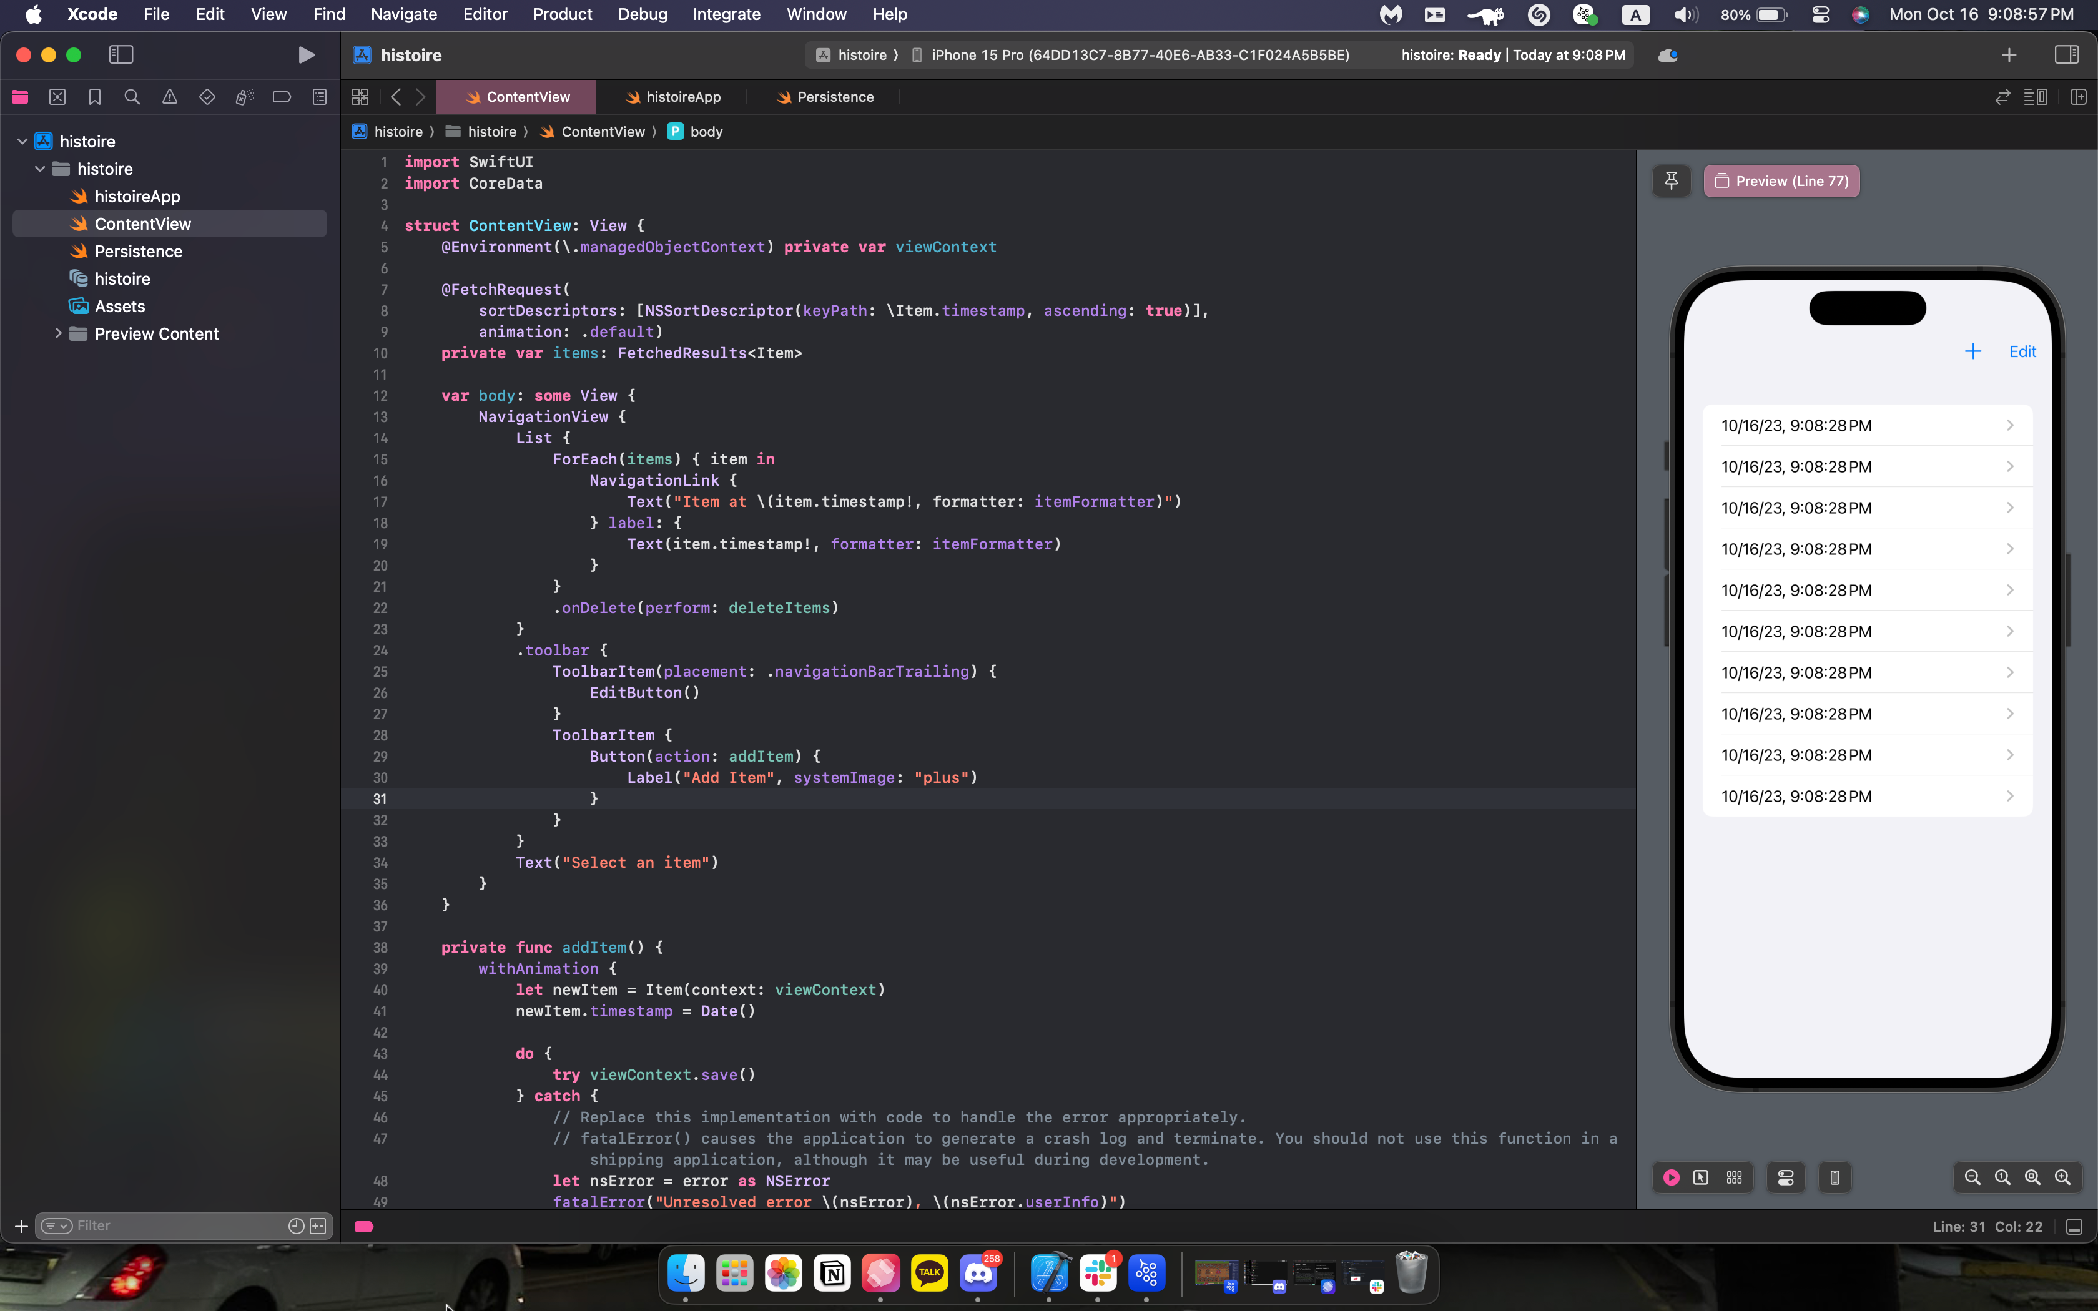The image size is (2098, 1311).
Task: Go forward in editor history
Action: (420, 97)
